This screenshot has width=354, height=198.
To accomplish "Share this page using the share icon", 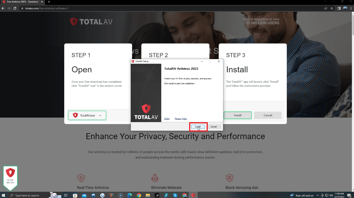I will click(x=326, y=8).
